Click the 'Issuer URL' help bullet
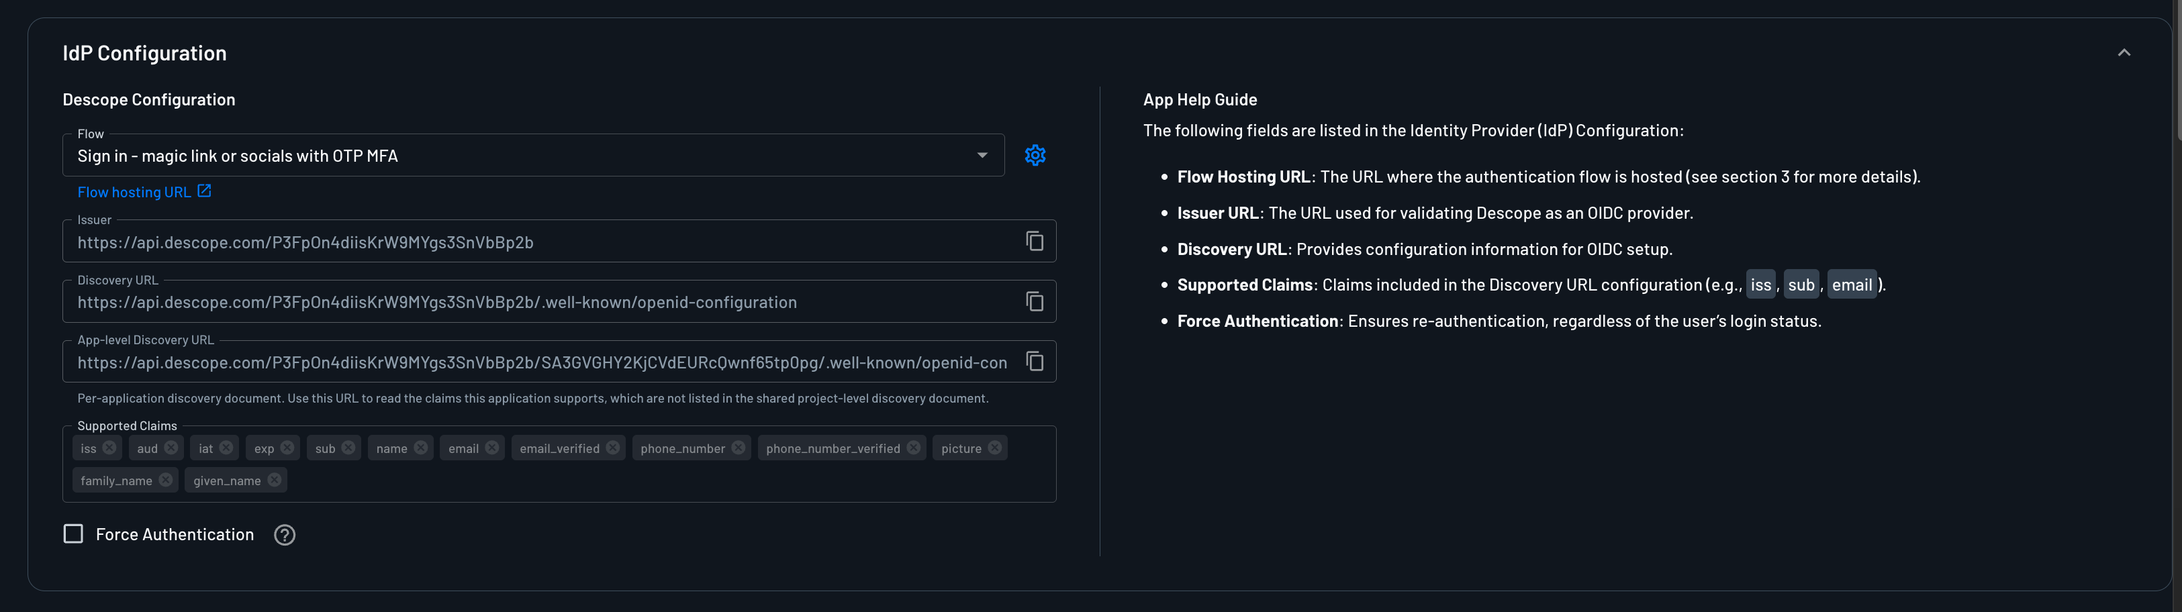 click(1435, 213)
